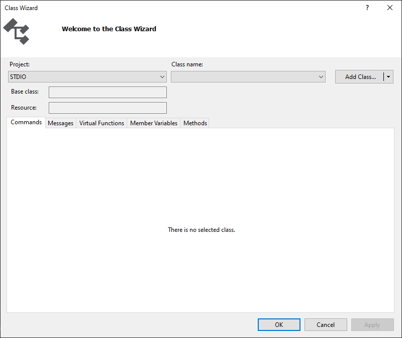Switch to the Commands tab

click(26, 122)
